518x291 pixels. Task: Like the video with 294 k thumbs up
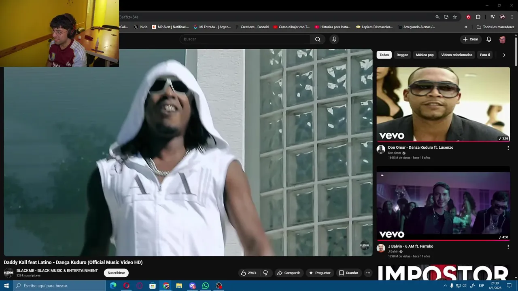(x=248, y=273)
